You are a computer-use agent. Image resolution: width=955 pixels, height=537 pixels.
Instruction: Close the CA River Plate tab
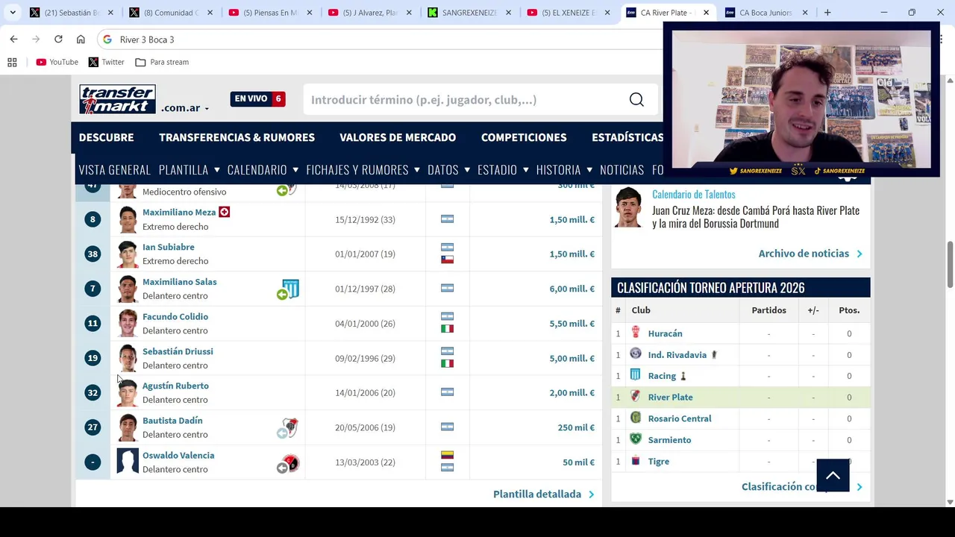706,13
